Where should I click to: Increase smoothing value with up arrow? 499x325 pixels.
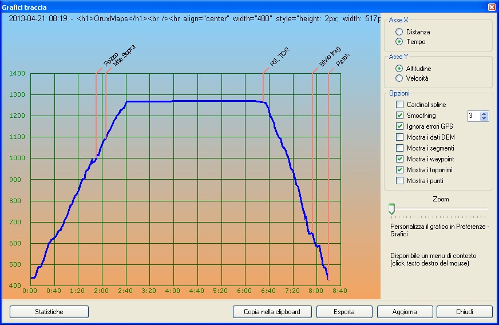tap(484, 113)
